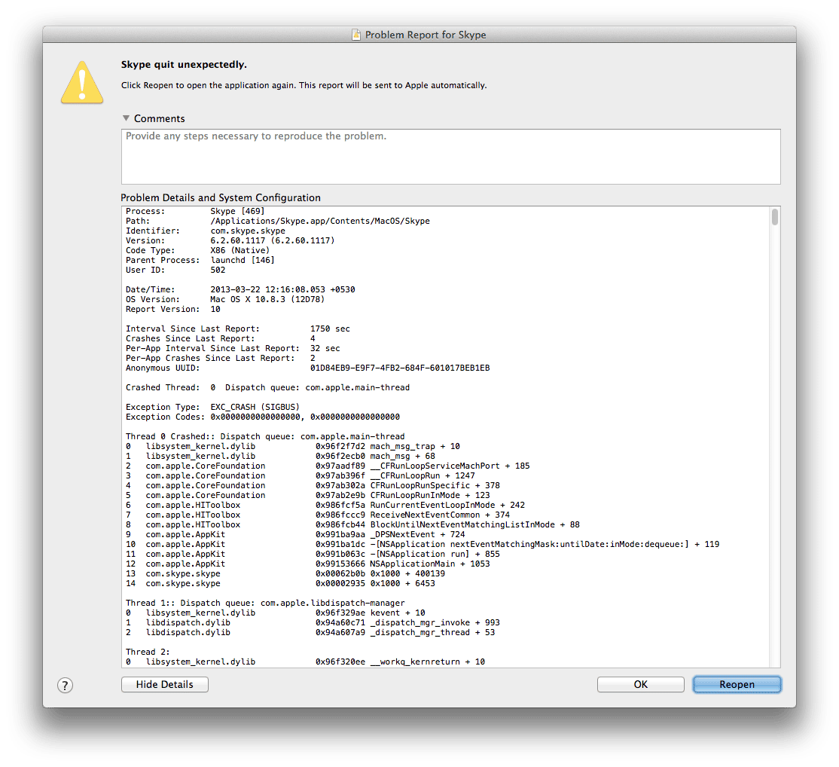Click the 'Thread 2:' header line

click(148, 652)
